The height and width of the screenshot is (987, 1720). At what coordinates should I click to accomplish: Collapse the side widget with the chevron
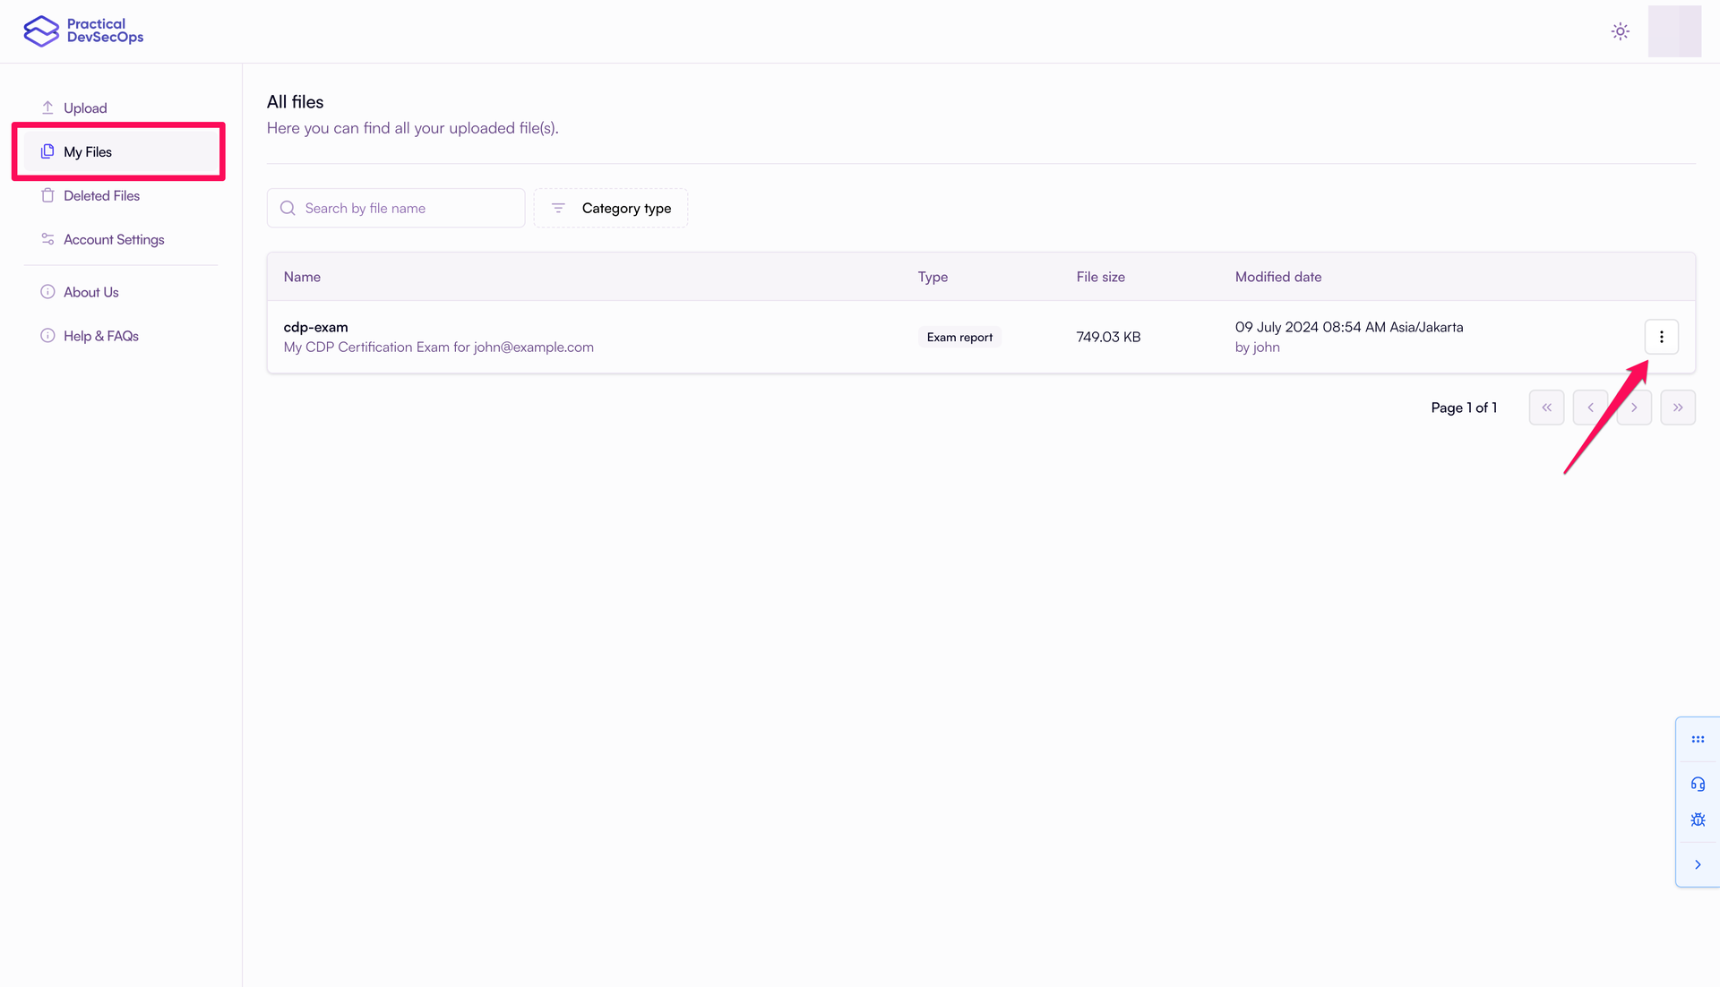point(1698,865)
